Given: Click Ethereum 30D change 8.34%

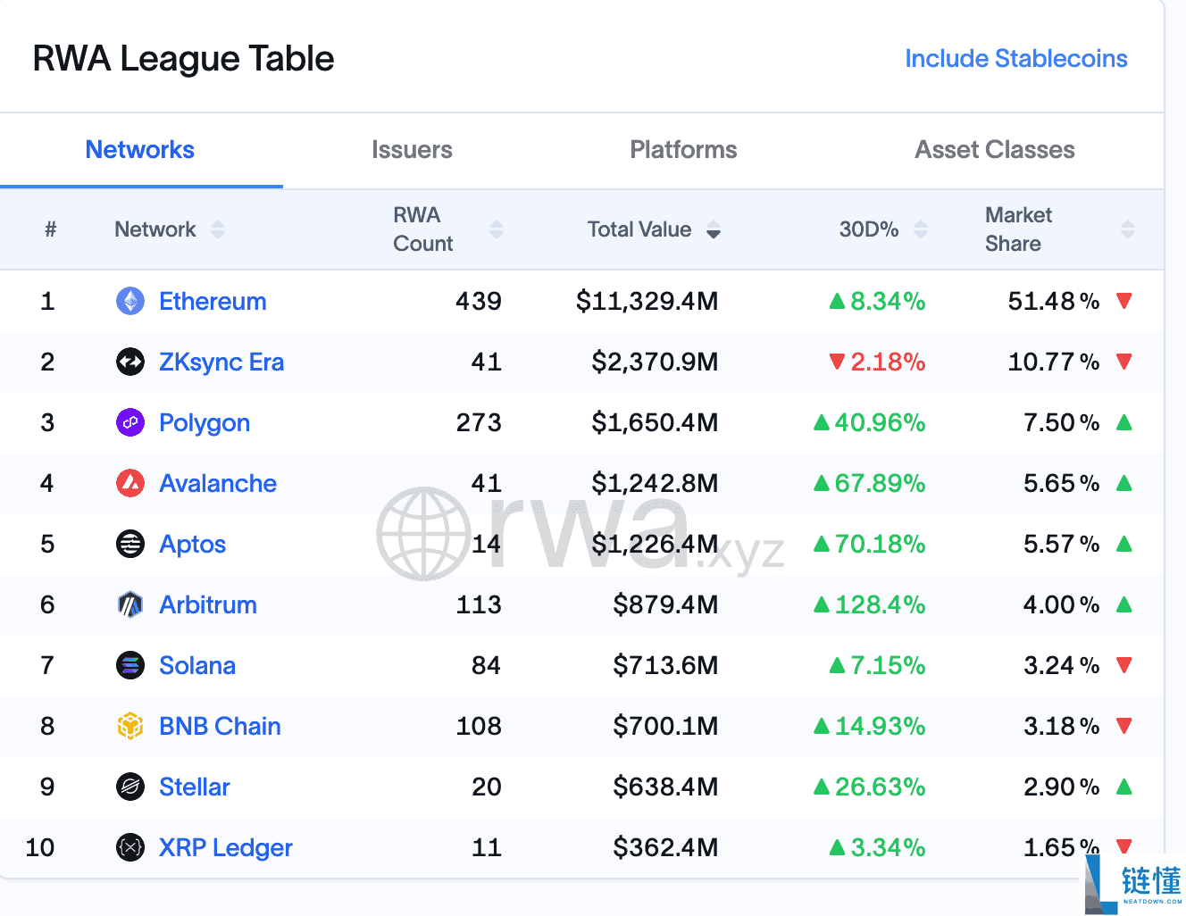Looking at the screenshot, I should tap(878, 301).
